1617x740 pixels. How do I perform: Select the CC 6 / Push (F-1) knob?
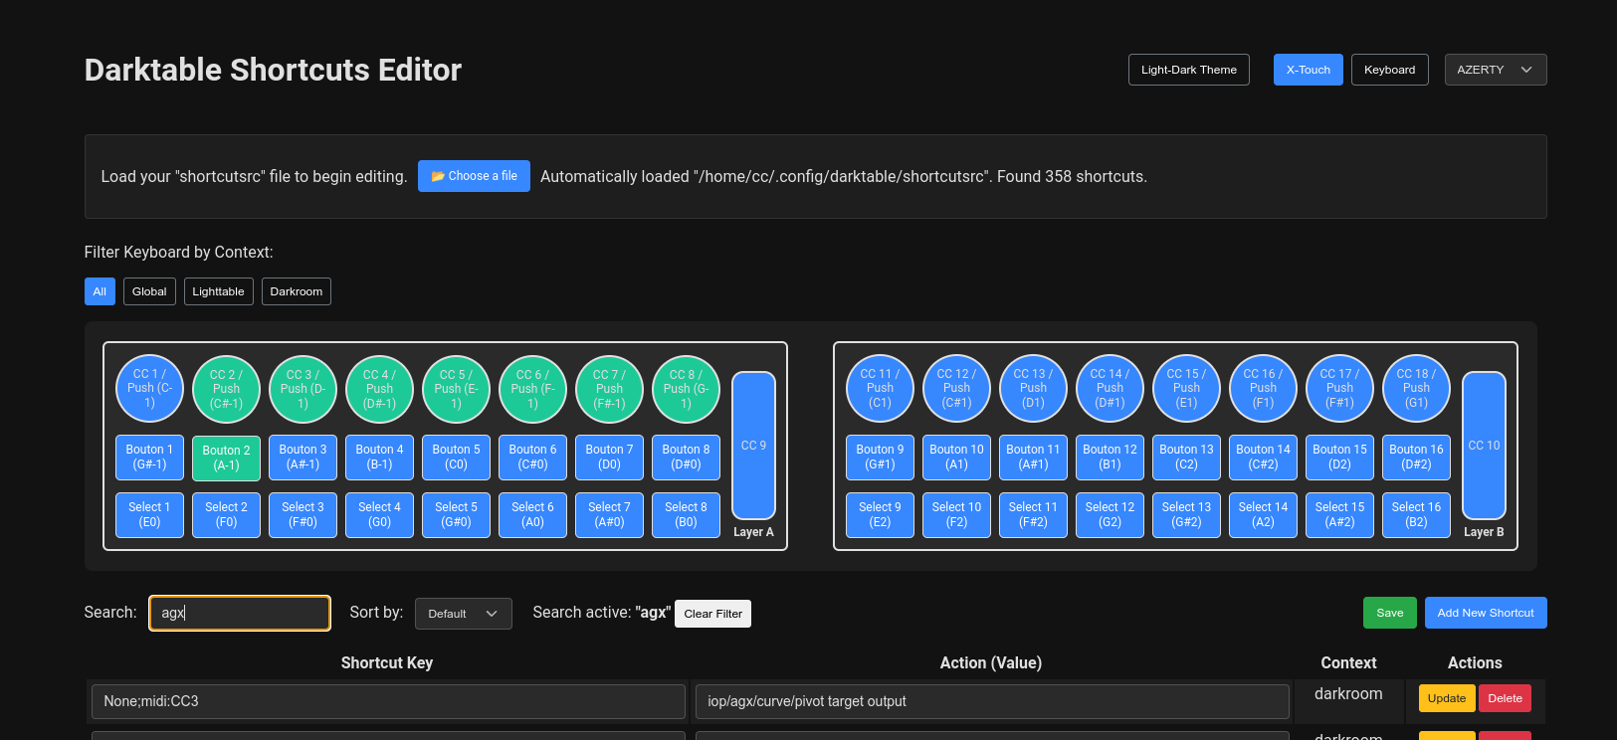(x=533, y=389)
